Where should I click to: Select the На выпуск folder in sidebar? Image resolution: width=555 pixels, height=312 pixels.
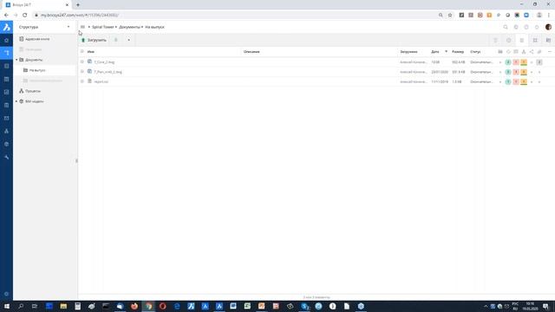tap(36, 70)
